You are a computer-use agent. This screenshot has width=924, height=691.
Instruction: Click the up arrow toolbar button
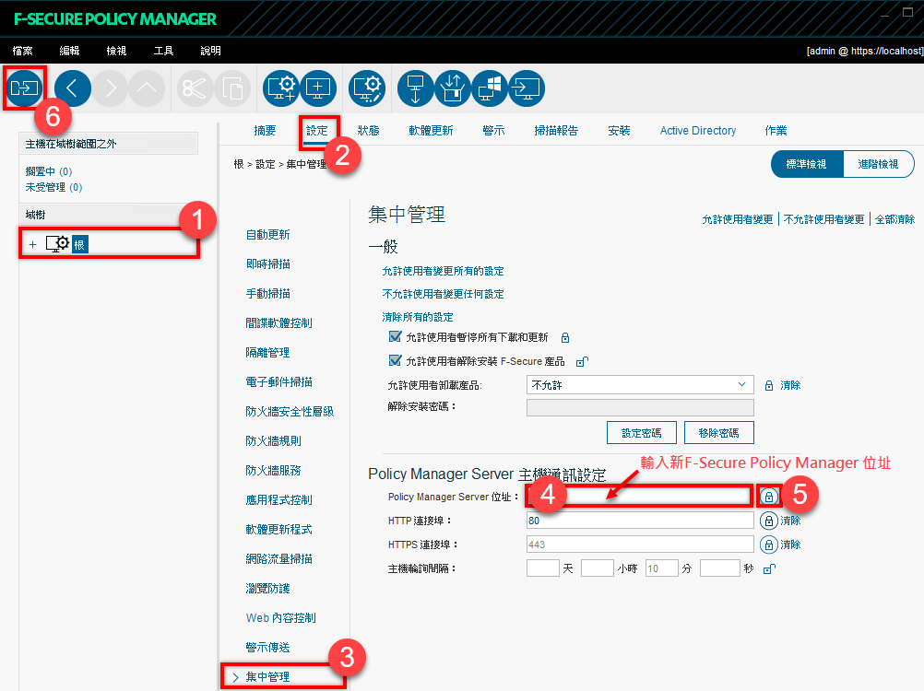(147, 88)
